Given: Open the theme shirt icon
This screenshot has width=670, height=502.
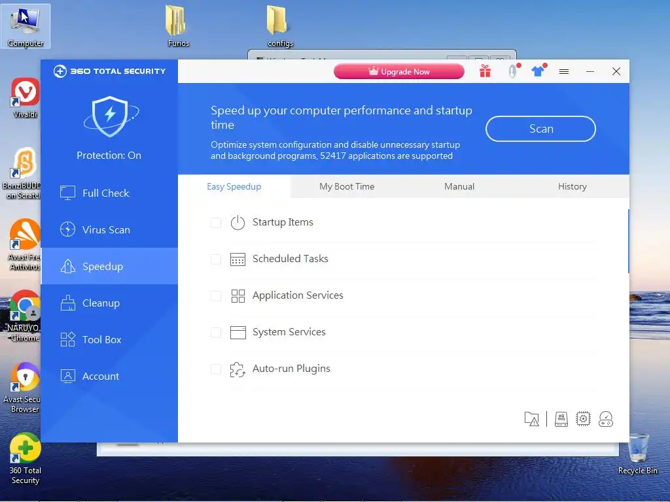Looking at the screenshot, I should pyautogui.click(x=538, y=71).
